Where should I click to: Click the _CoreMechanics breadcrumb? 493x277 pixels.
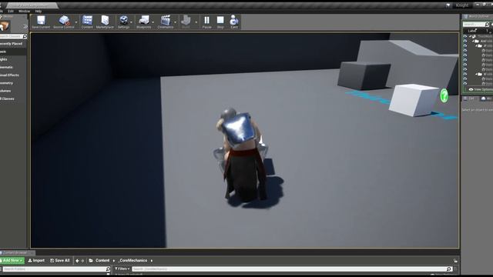(132, 261)
